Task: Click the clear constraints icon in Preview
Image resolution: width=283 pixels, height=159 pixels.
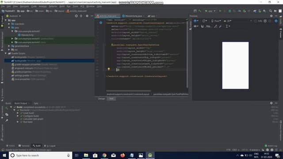Action: pyautogui.click(x=216, y=26)
